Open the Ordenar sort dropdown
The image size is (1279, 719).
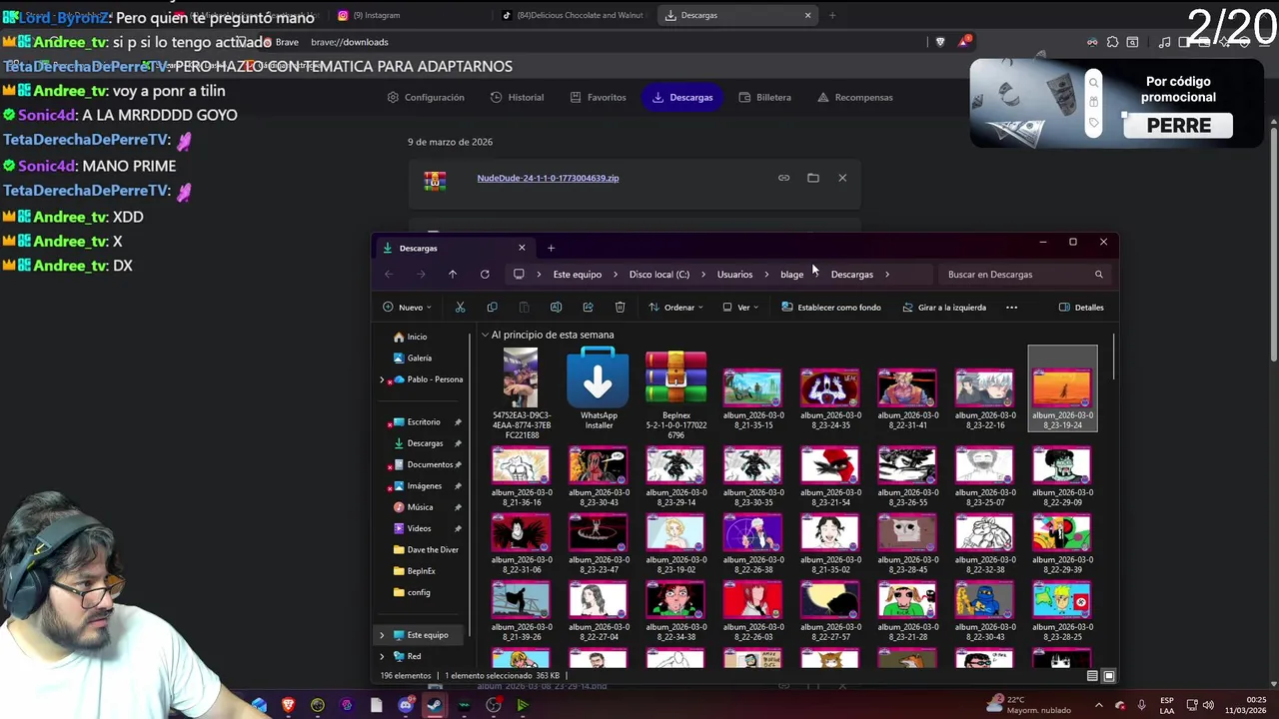tap(675, 308)
